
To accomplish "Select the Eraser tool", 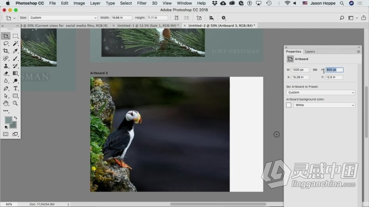I will [6, 74].
